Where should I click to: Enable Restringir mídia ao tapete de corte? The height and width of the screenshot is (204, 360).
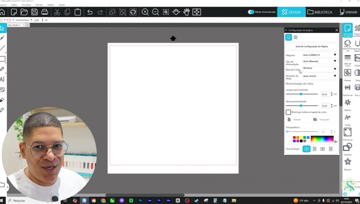(288, 112)
